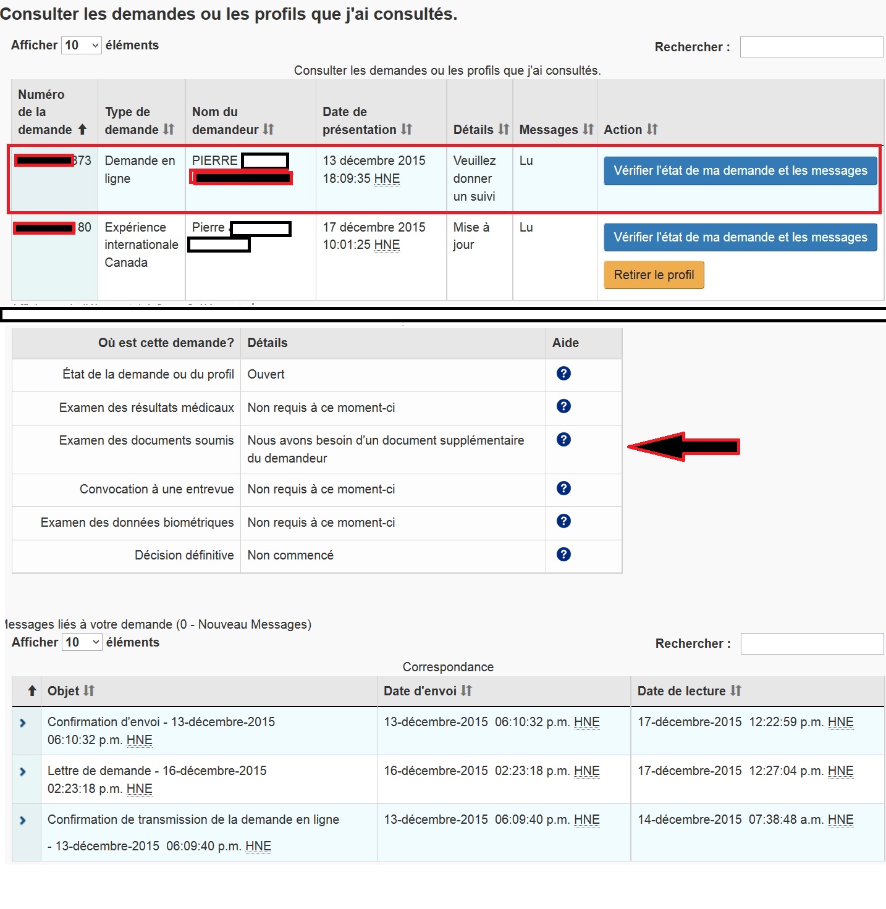The width and height of the screenshot is (886, 909).
Task: Click help icon for État de la demande
Action: 563,374
